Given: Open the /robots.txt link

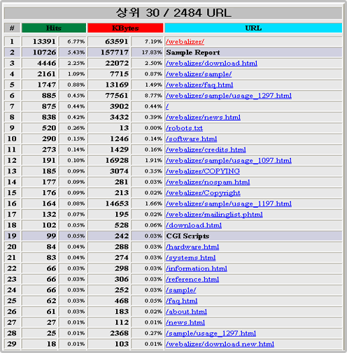Looking at the screenshot, I should pyautogui.click(x=184, y=128).
